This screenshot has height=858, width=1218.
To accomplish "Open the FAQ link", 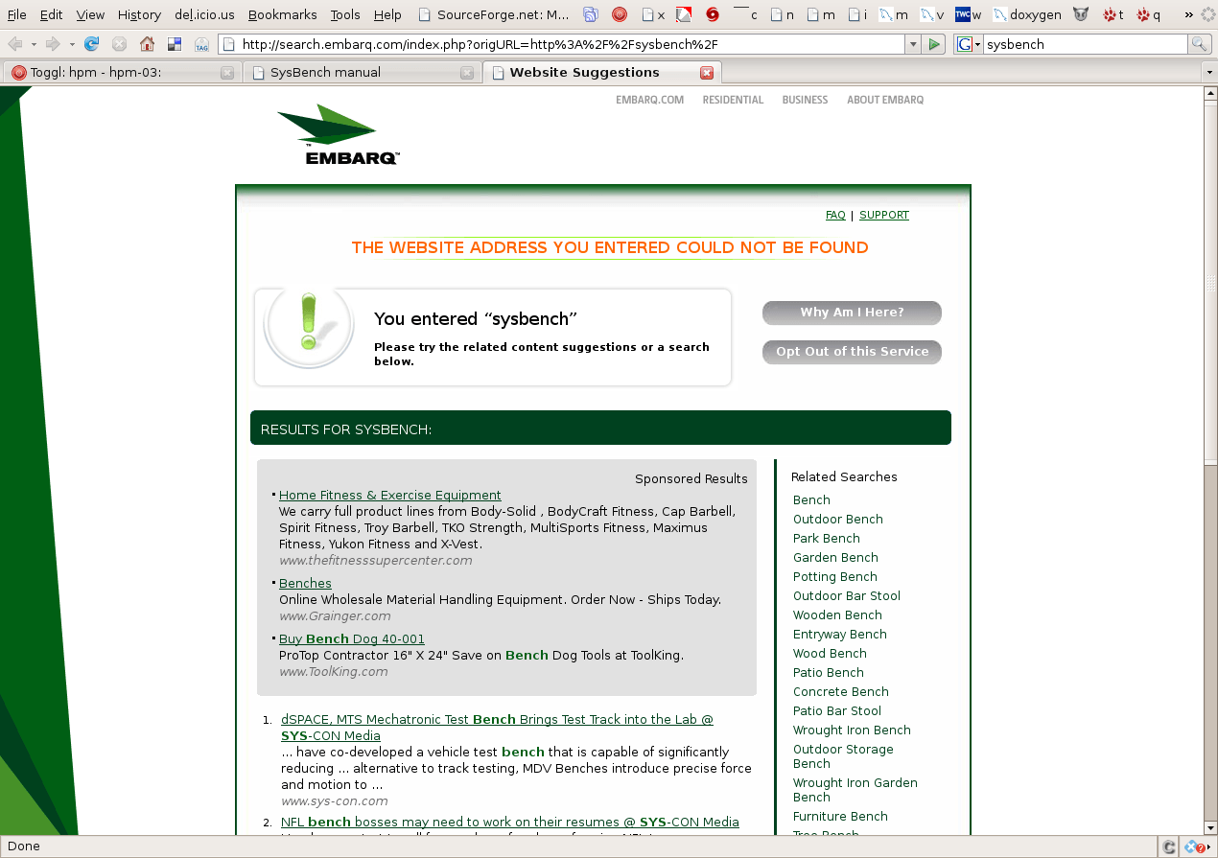I will point(835,215).
